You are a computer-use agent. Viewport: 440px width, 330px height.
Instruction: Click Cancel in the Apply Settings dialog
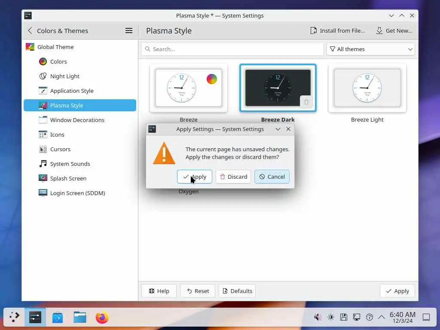(x=272, y=177)
